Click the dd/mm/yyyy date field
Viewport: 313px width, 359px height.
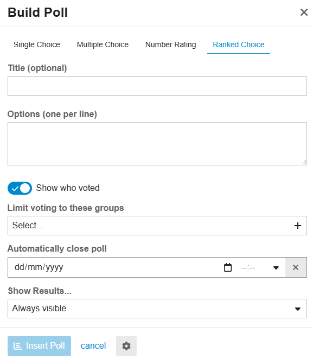39,267
